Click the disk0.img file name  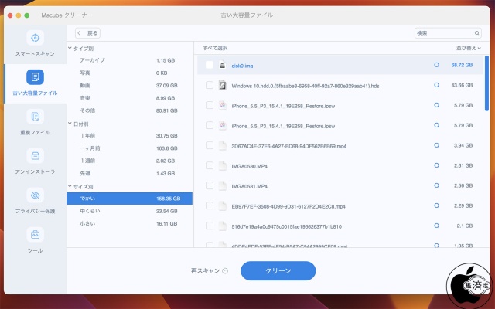click(242, 66)
